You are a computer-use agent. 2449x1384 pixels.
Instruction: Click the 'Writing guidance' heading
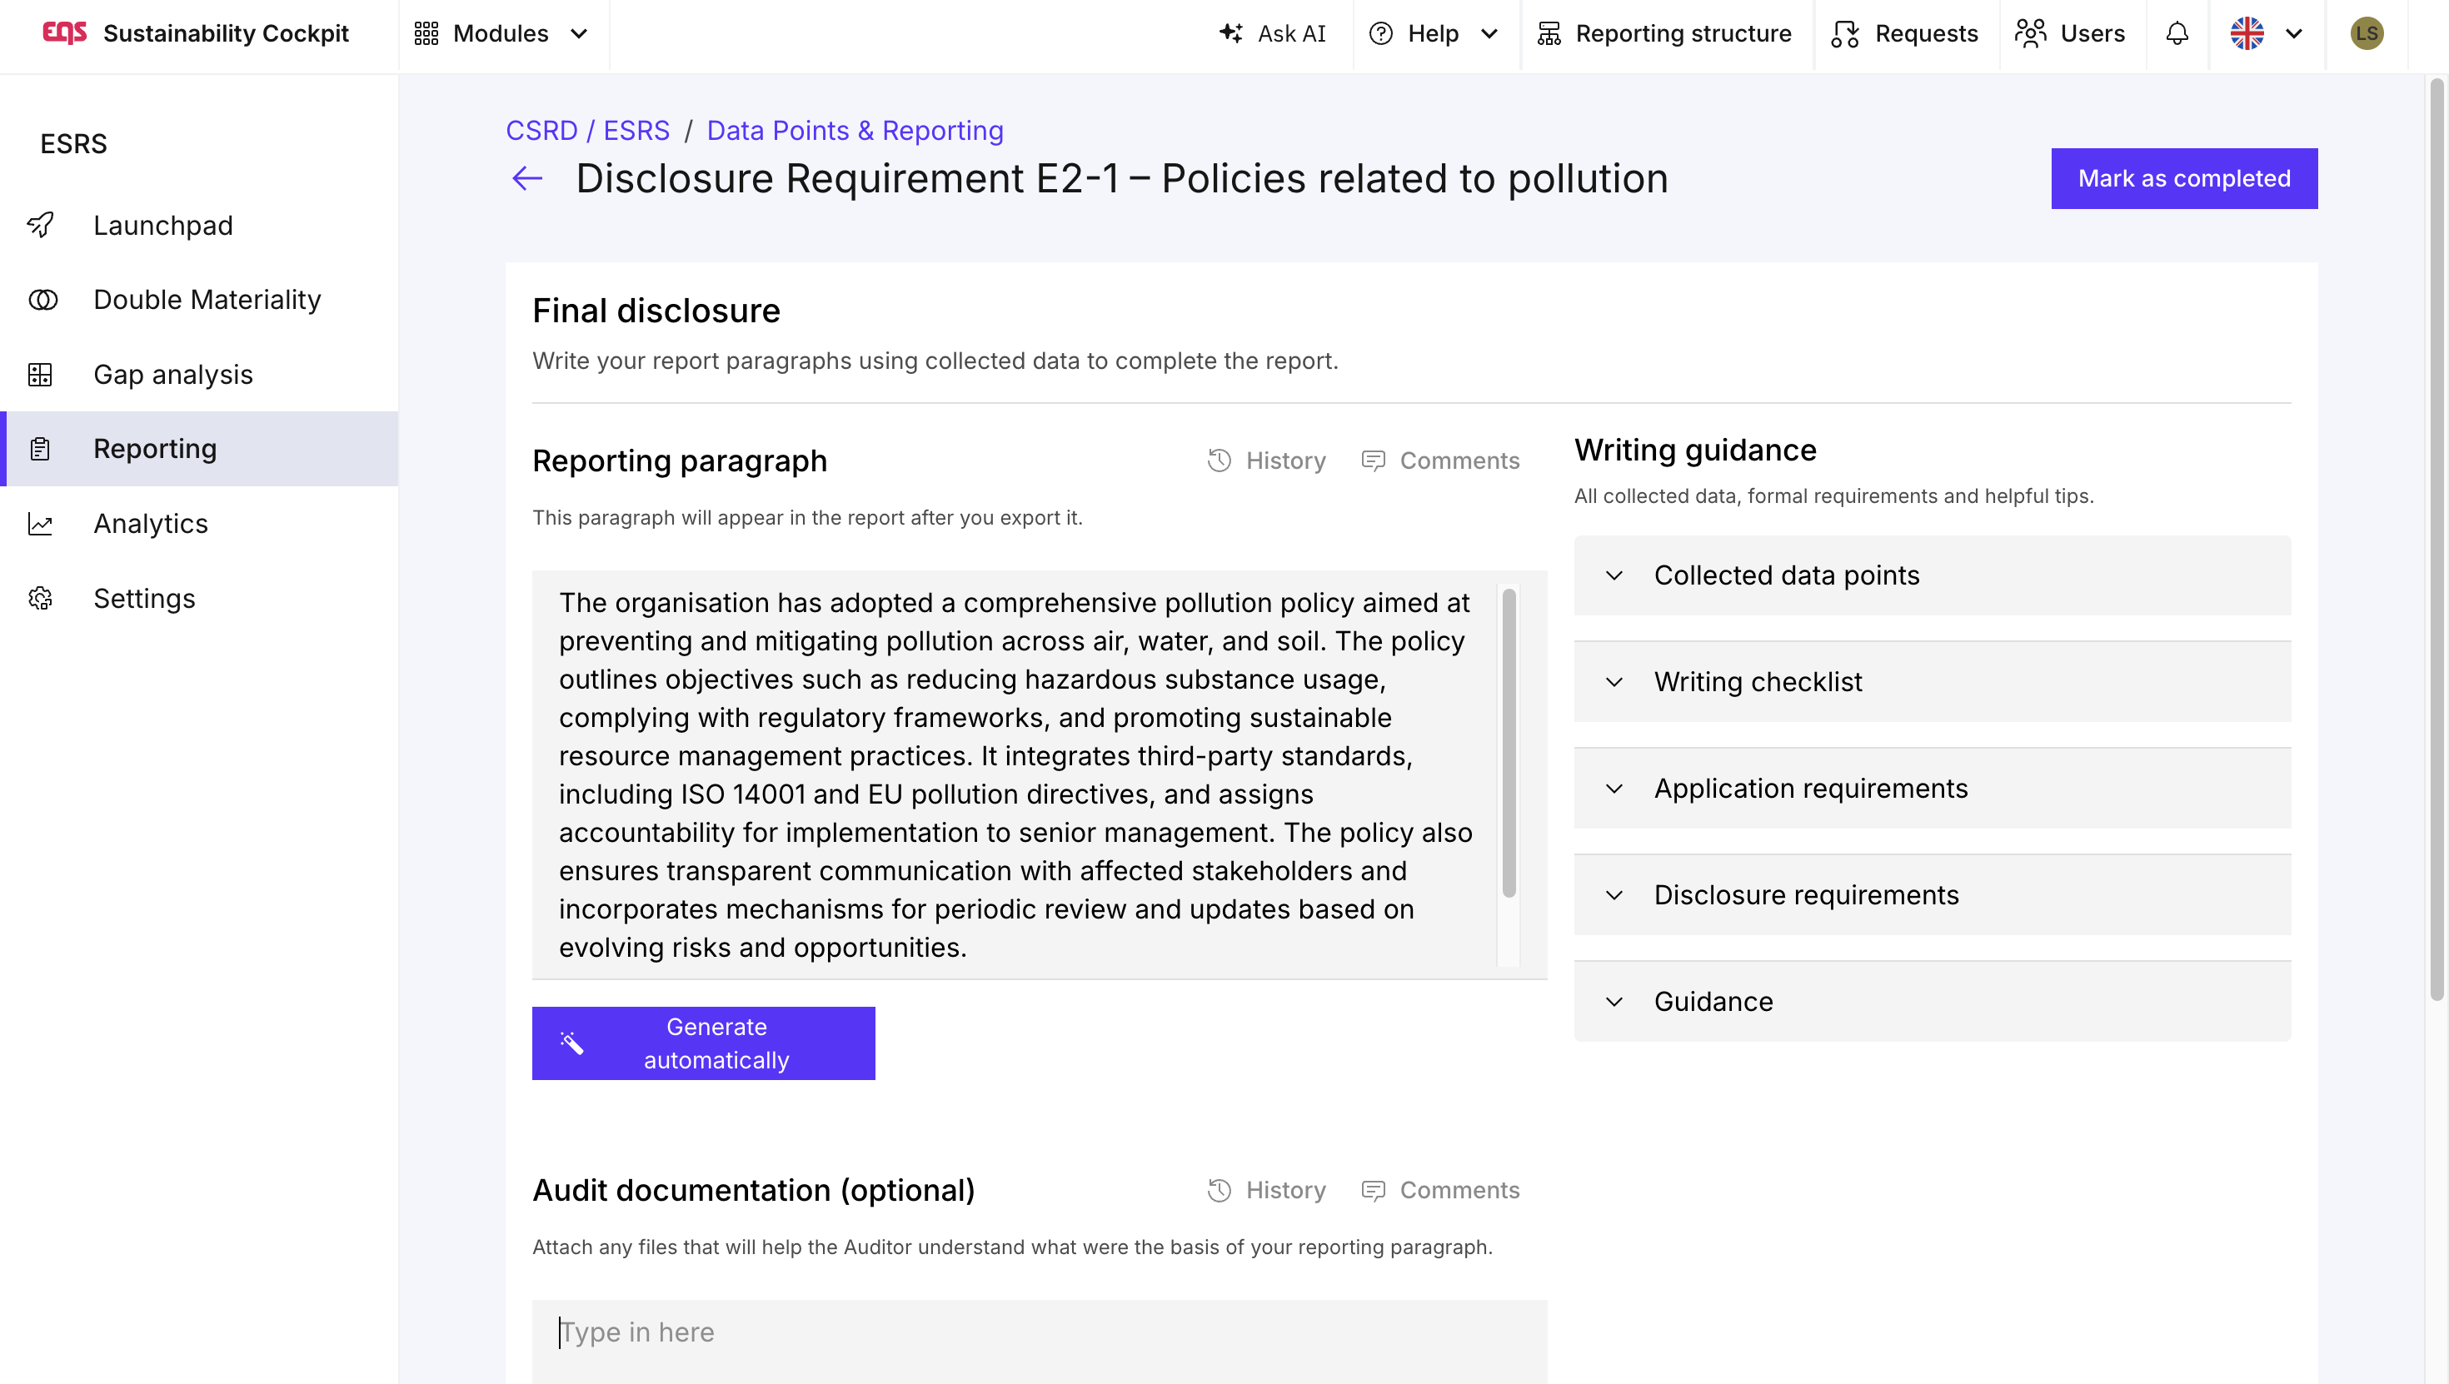1695,450
